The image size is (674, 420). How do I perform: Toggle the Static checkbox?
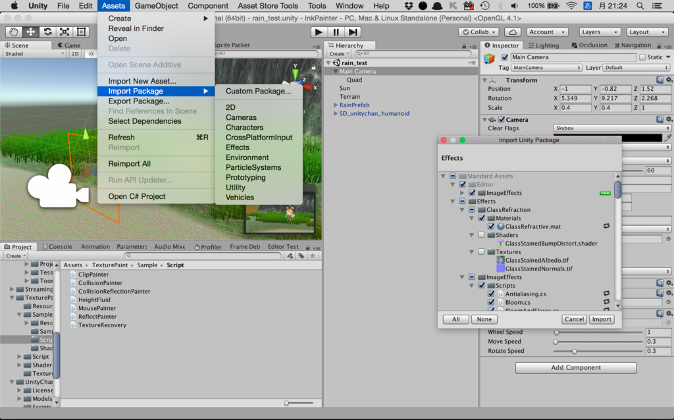tap(642, 57)
